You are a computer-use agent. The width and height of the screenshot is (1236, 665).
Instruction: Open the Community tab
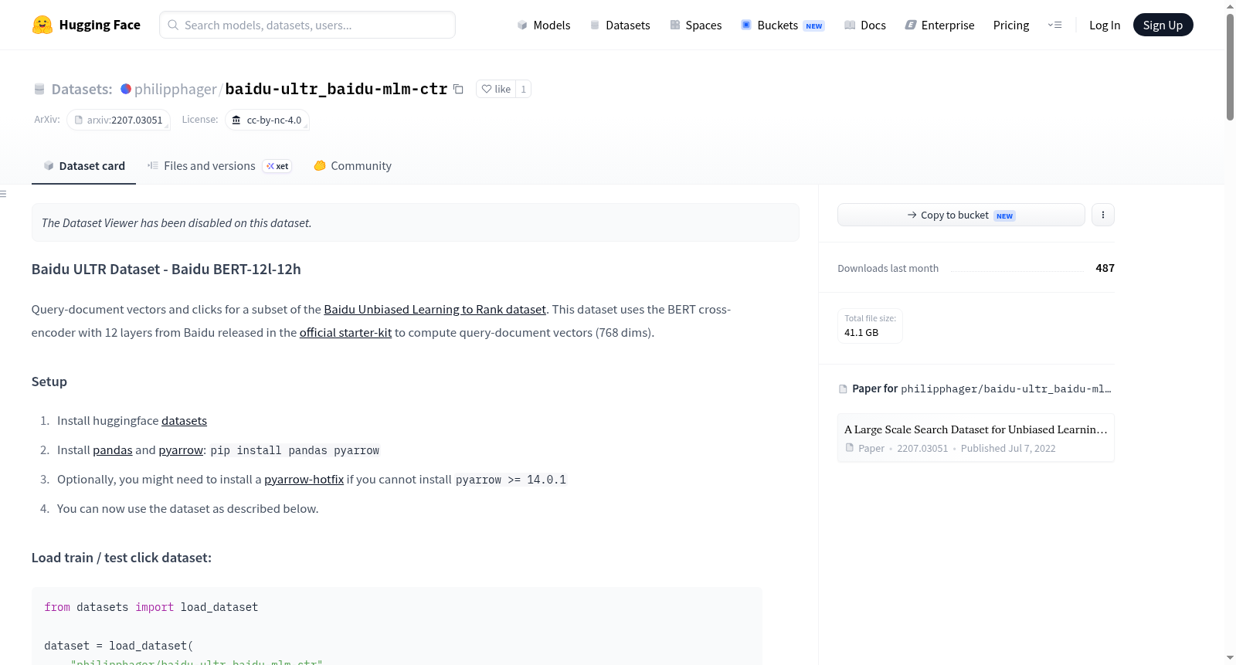(x=353, y=165)
